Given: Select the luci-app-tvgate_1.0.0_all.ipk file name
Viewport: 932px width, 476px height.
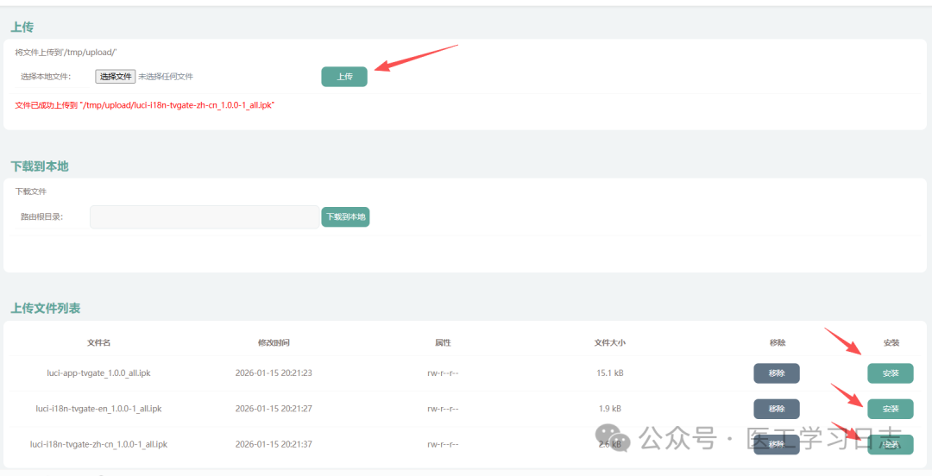Looking at the screenshot, I should click(x=99, y=373).
